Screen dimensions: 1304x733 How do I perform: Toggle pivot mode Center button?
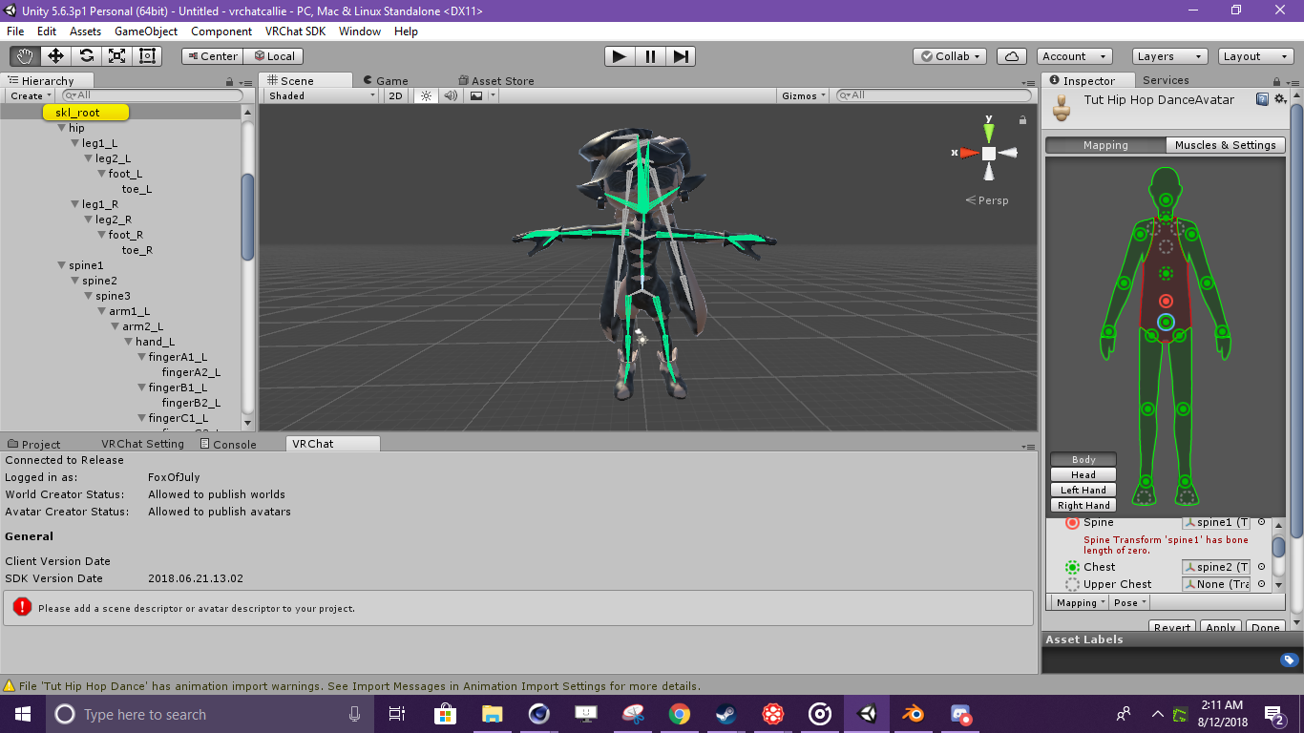tap(212, 56)
